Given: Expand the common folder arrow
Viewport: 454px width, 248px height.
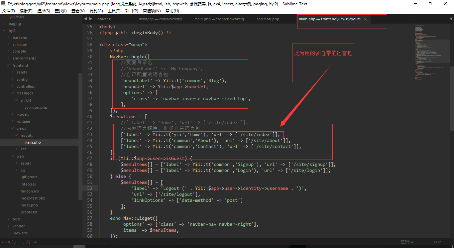Looking at the screenshot, I should (x=9, y=45).
